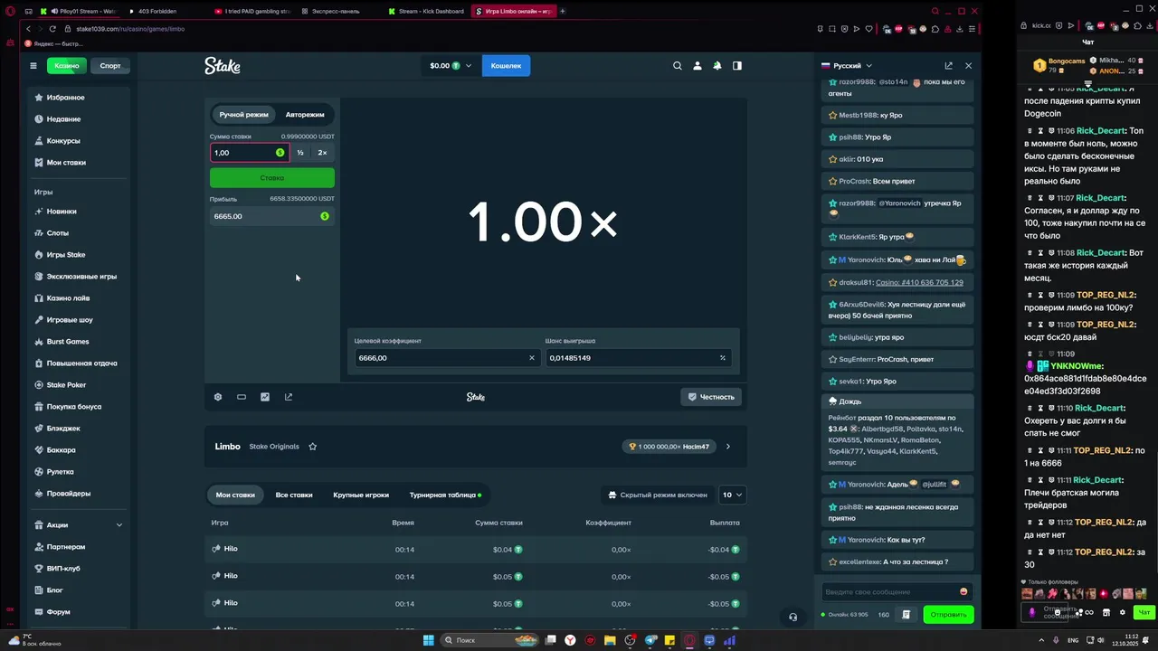Toggle theatre mode icon under game
This screenshot has height=651, width=1158.
241,396
